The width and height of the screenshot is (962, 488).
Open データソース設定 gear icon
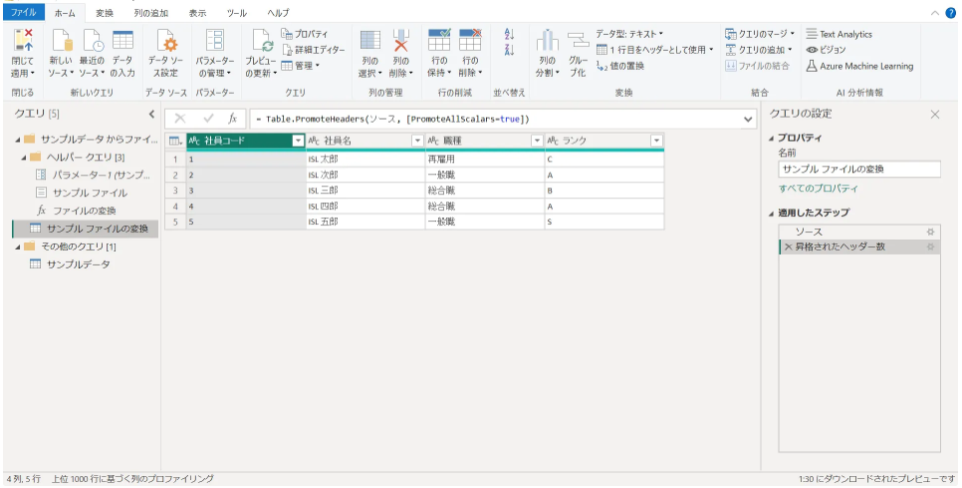(168, 43)
